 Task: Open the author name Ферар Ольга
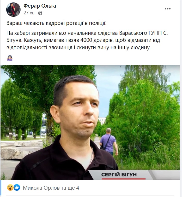pos(40,6)
